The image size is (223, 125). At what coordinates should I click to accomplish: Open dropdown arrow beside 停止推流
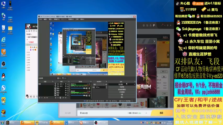click(x=134, y=84)
